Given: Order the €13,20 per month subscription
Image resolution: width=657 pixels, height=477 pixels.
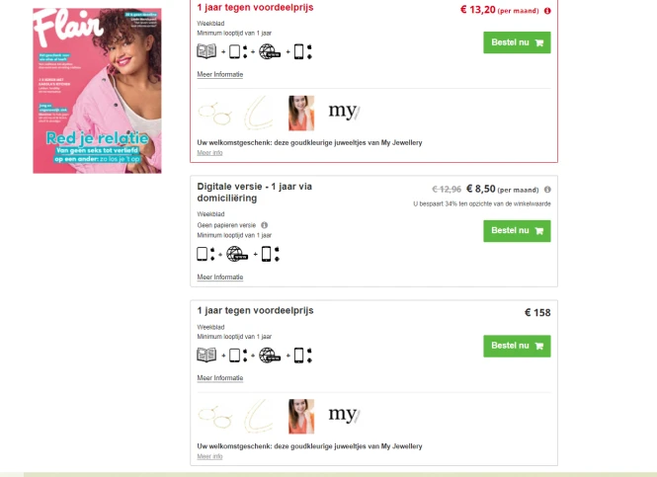Looking at the screenshot, I should [517, 42].
